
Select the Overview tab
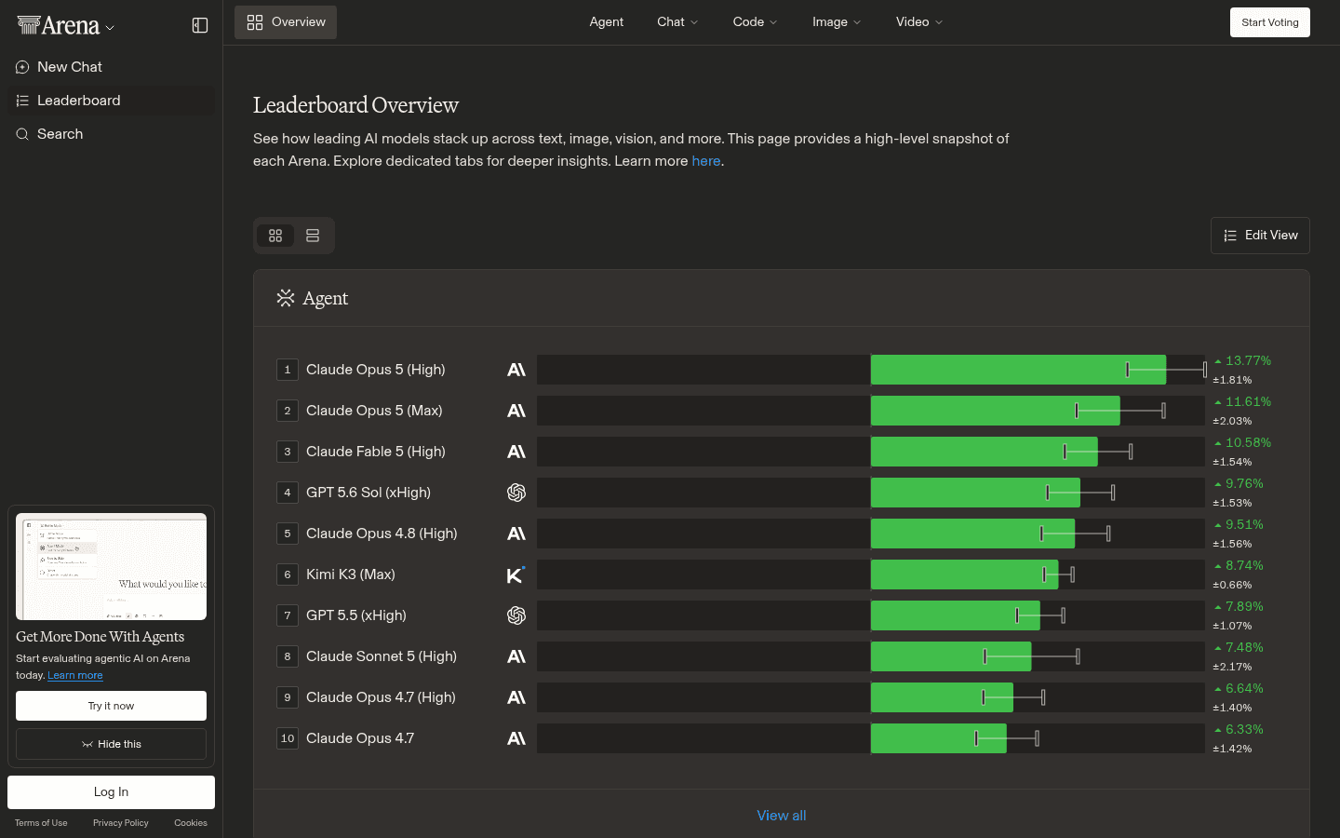coord(286,22)
